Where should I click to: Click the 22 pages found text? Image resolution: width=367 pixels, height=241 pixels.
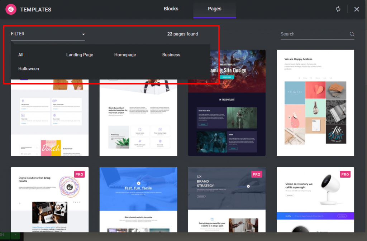182,34
